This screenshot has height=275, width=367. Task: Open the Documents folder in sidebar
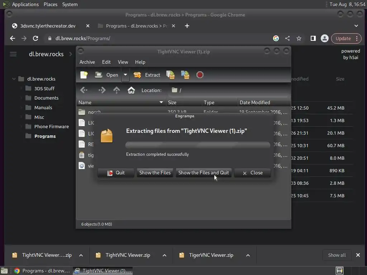46,98
